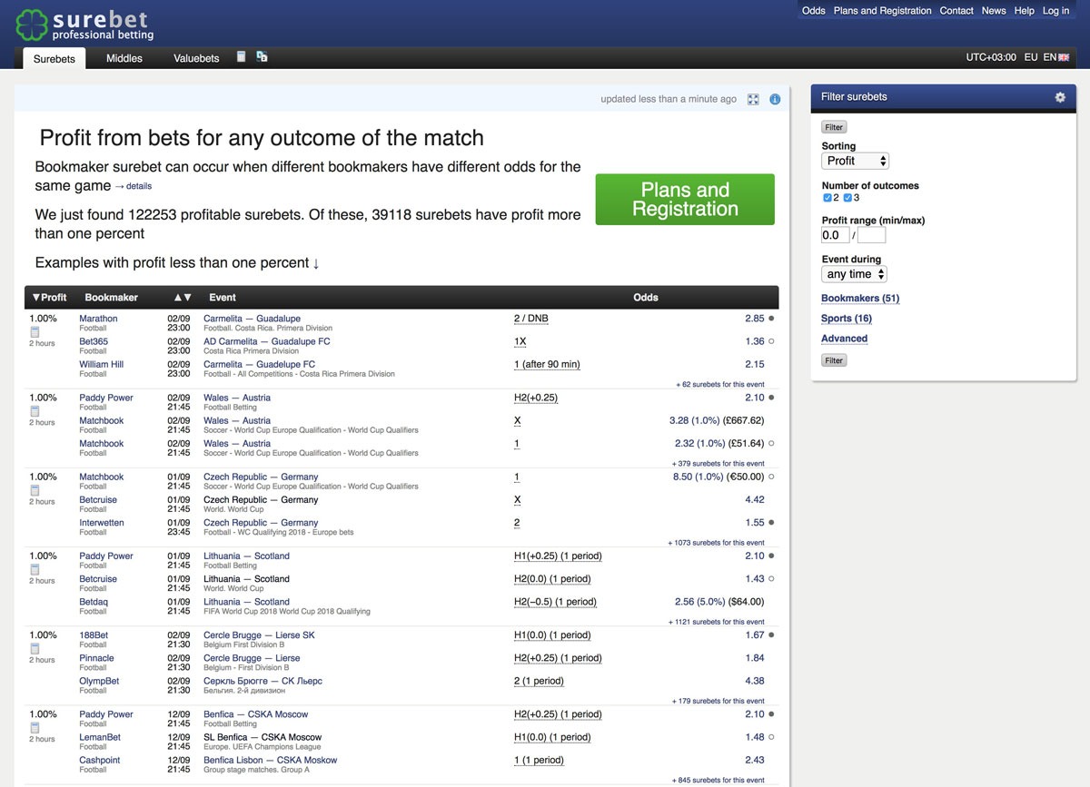
Task: Uncheck the 2 outcomes checkbox
Action: 827,197
